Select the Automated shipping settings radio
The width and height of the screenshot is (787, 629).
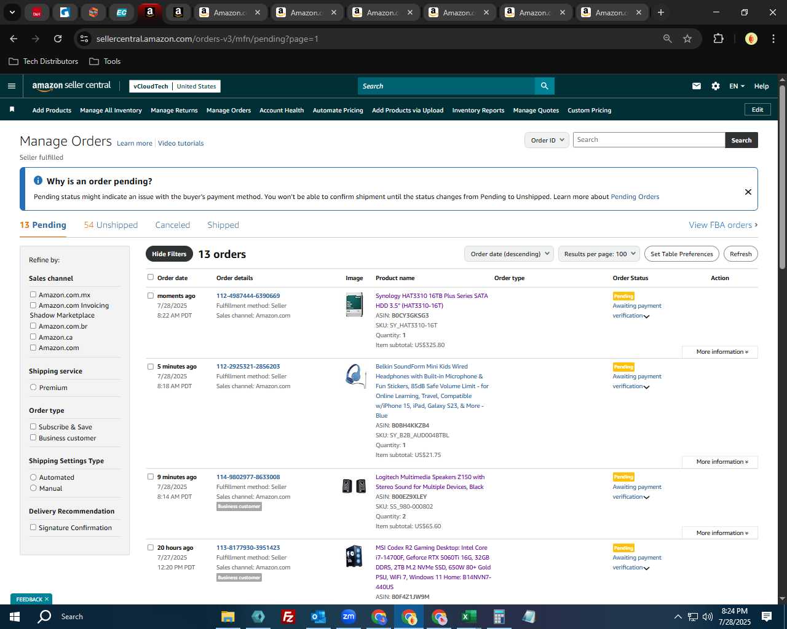[x=33, y=477]
